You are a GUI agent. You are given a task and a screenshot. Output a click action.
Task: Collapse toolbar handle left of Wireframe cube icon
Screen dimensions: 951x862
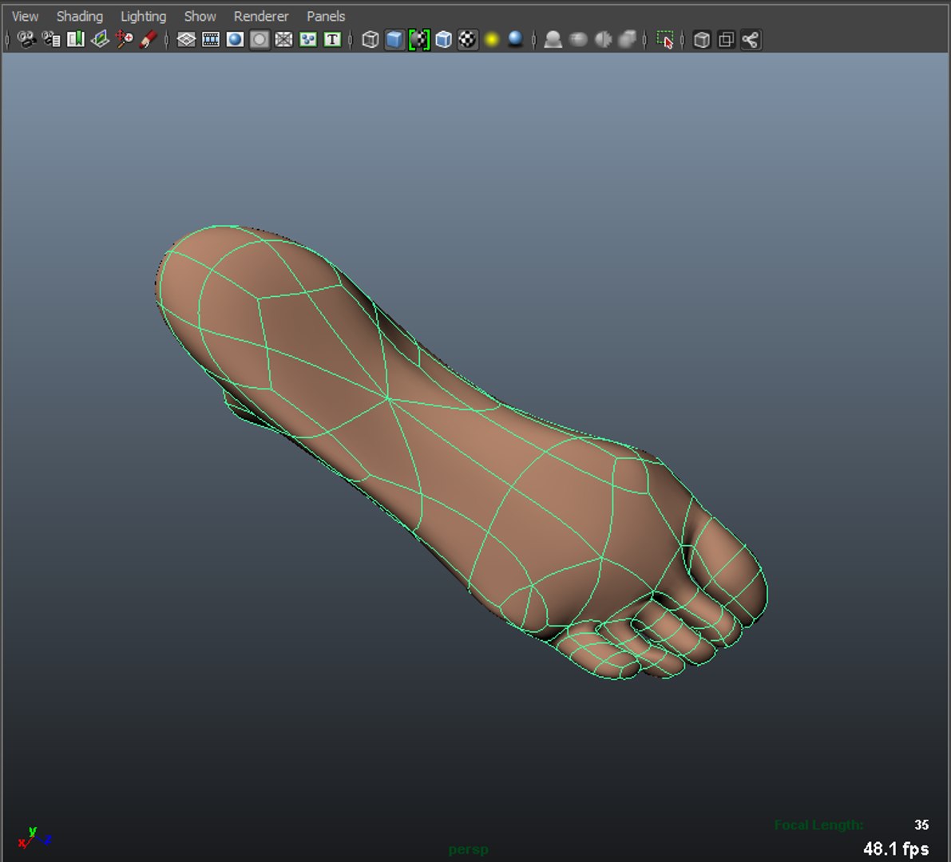(351, 40)
